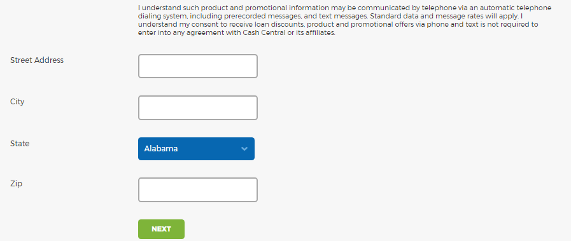Click the green NEXT button
The width and height of the screenshot is (571, 241).
[x=161, y=229]
